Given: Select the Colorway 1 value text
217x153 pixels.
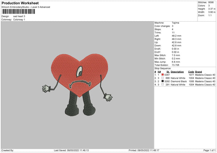Looking at the screenshot, I should tap(20, 19).
